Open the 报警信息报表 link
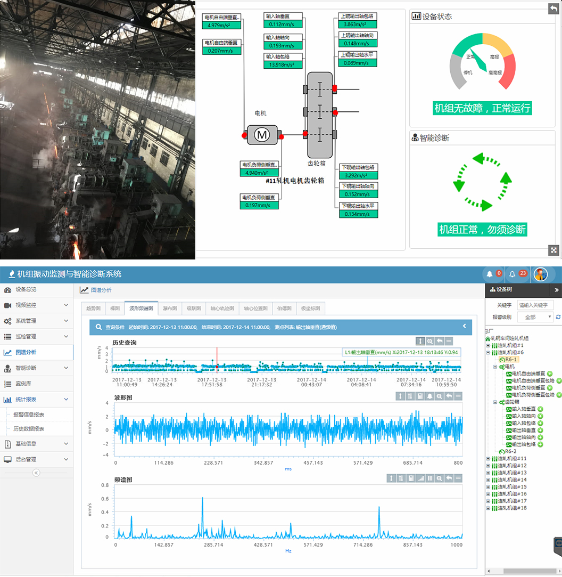This screenshot has height=577, width=562. point(29,415)
